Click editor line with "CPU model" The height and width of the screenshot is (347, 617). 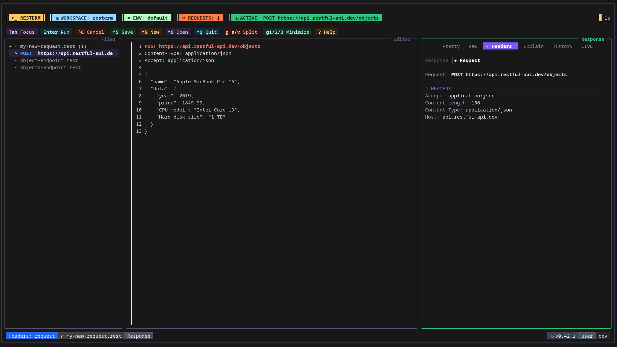coord(198,110)
